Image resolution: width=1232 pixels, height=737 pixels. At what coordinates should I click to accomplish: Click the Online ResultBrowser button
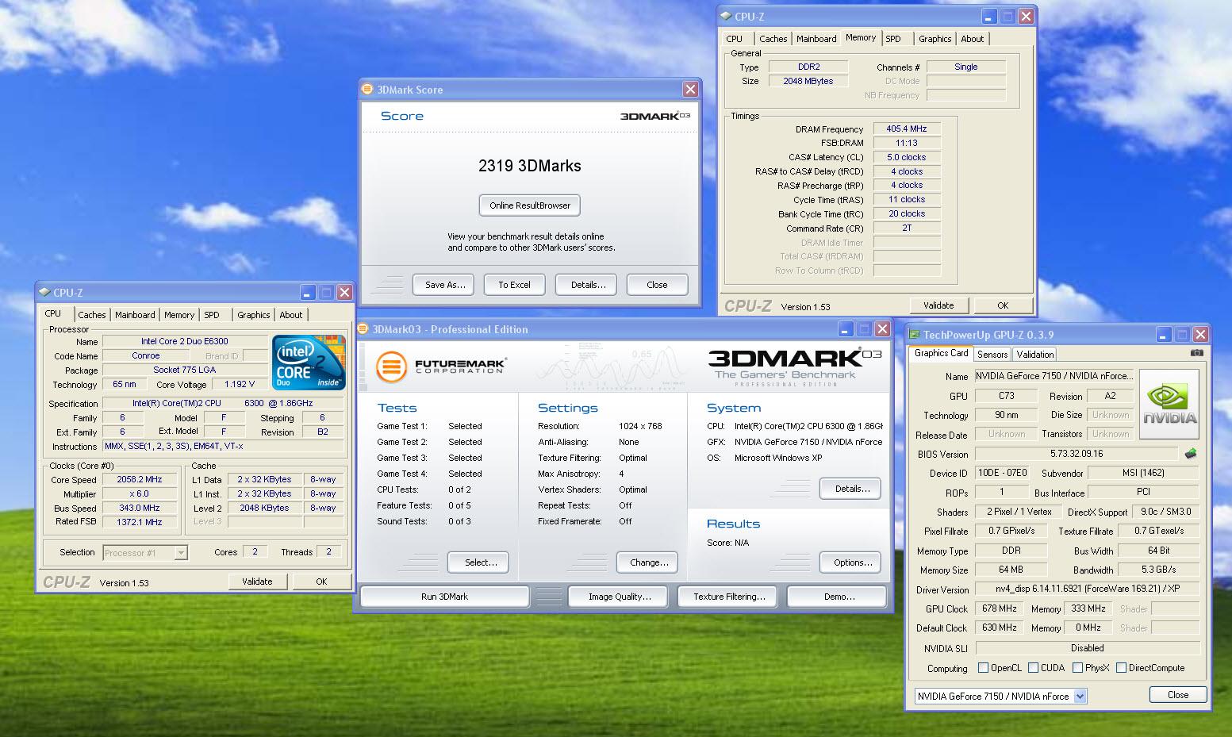tap(530, 205)
